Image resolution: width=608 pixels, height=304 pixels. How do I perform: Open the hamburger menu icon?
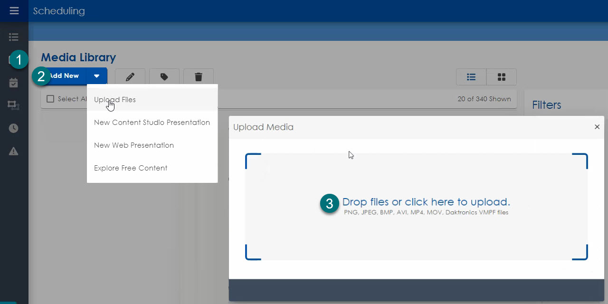coord(14,10)
